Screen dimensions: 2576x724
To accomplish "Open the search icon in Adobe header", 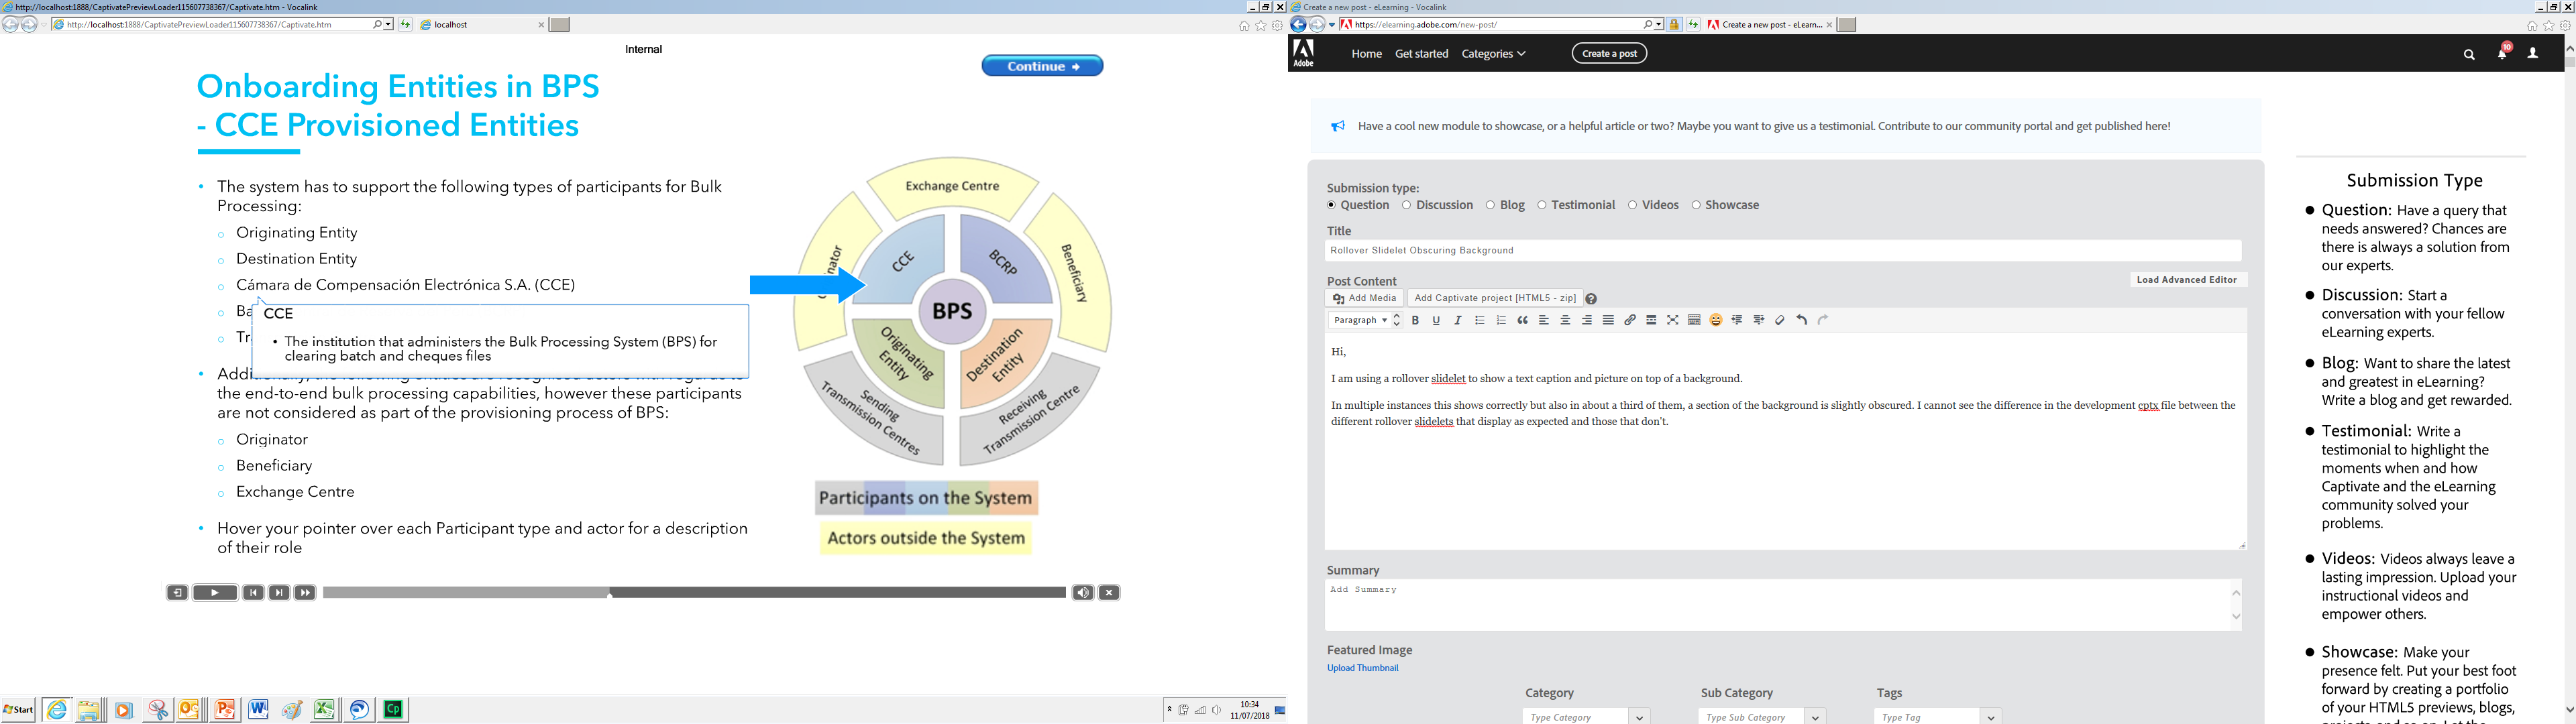I will click(2469, 55).
